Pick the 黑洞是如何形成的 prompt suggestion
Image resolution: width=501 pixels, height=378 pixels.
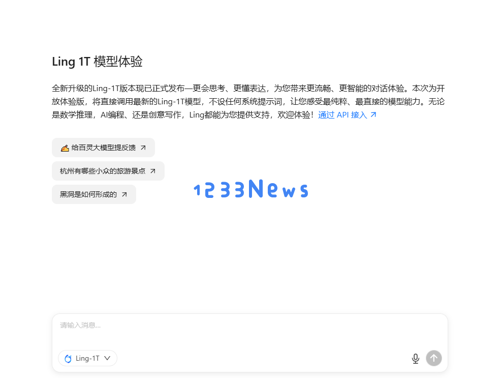94,194
